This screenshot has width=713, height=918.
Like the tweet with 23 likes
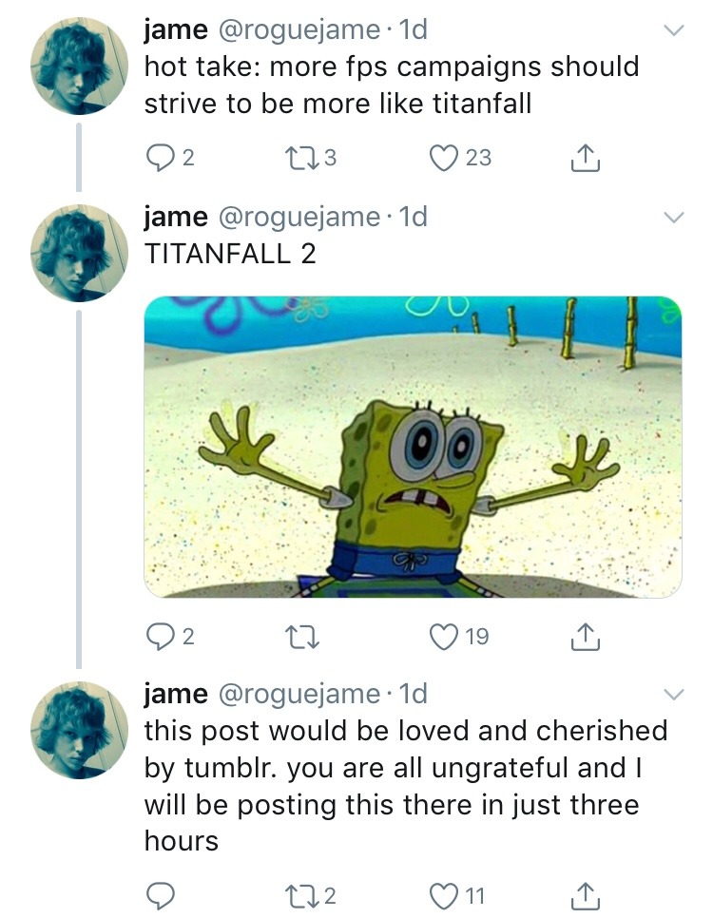[x=442, y=158]
